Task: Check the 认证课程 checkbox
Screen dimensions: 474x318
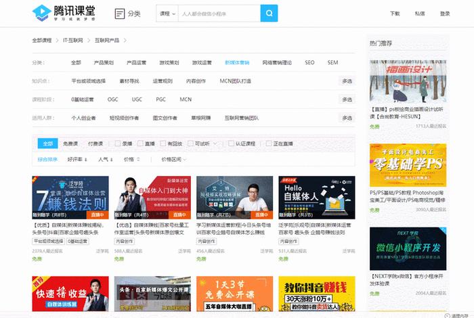Action: coord(231,143)
